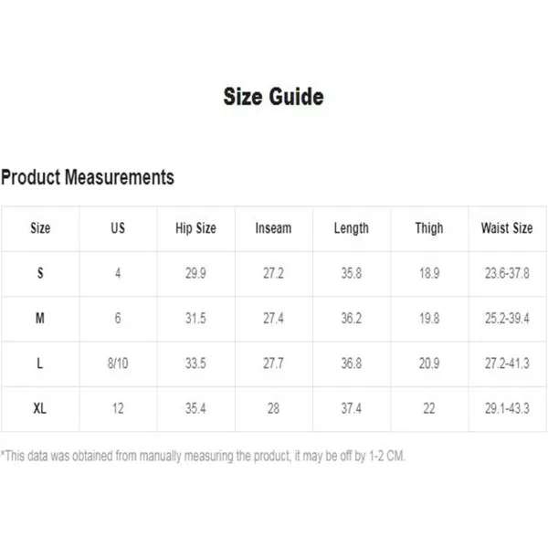This screenshot has height=548, width=548.
Task: Click the Thigh column header
Action: point(429,228)
